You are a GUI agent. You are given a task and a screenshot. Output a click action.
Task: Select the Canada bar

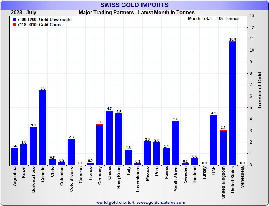tap(43, 128)
